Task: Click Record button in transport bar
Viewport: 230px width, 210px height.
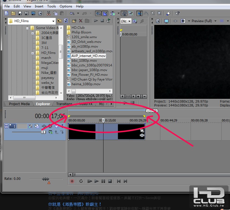Action: (x=72, y=181)
